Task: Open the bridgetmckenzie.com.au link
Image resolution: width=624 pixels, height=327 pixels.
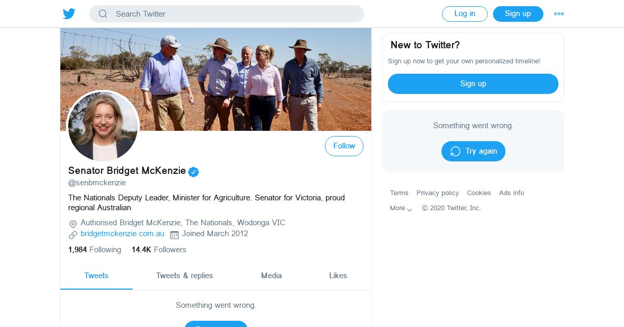Action: [x=122, y=234]
